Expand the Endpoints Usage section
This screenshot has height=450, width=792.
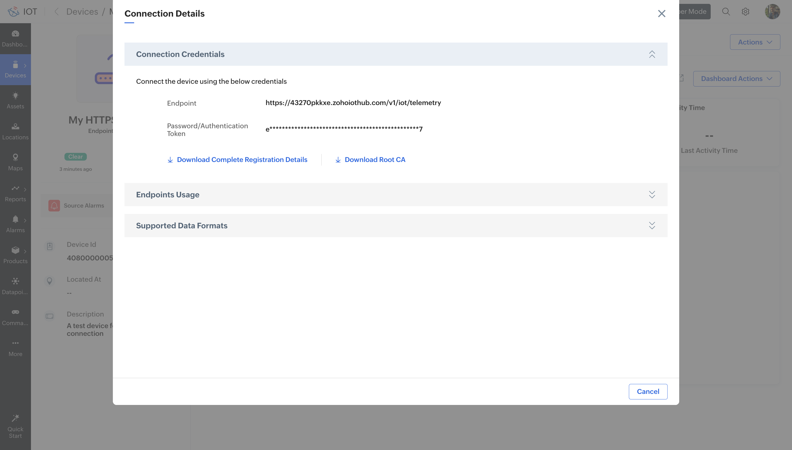coord(652,194)
